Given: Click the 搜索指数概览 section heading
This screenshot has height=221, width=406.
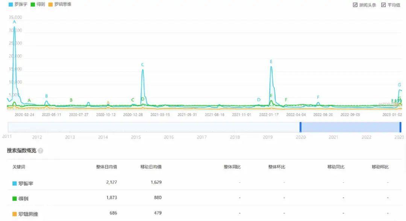Looking at the screenshot, I should point(21,151).
